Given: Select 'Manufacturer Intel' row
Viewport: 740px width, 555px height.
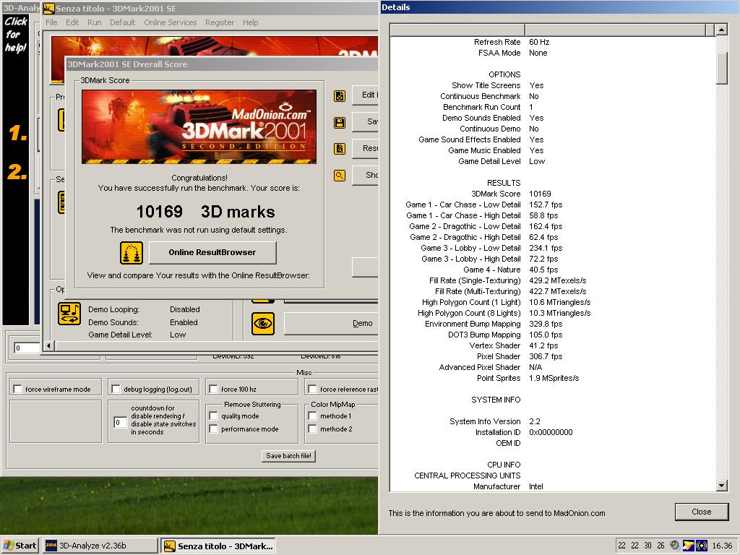Looking at the screenshot, I should 553,486.
